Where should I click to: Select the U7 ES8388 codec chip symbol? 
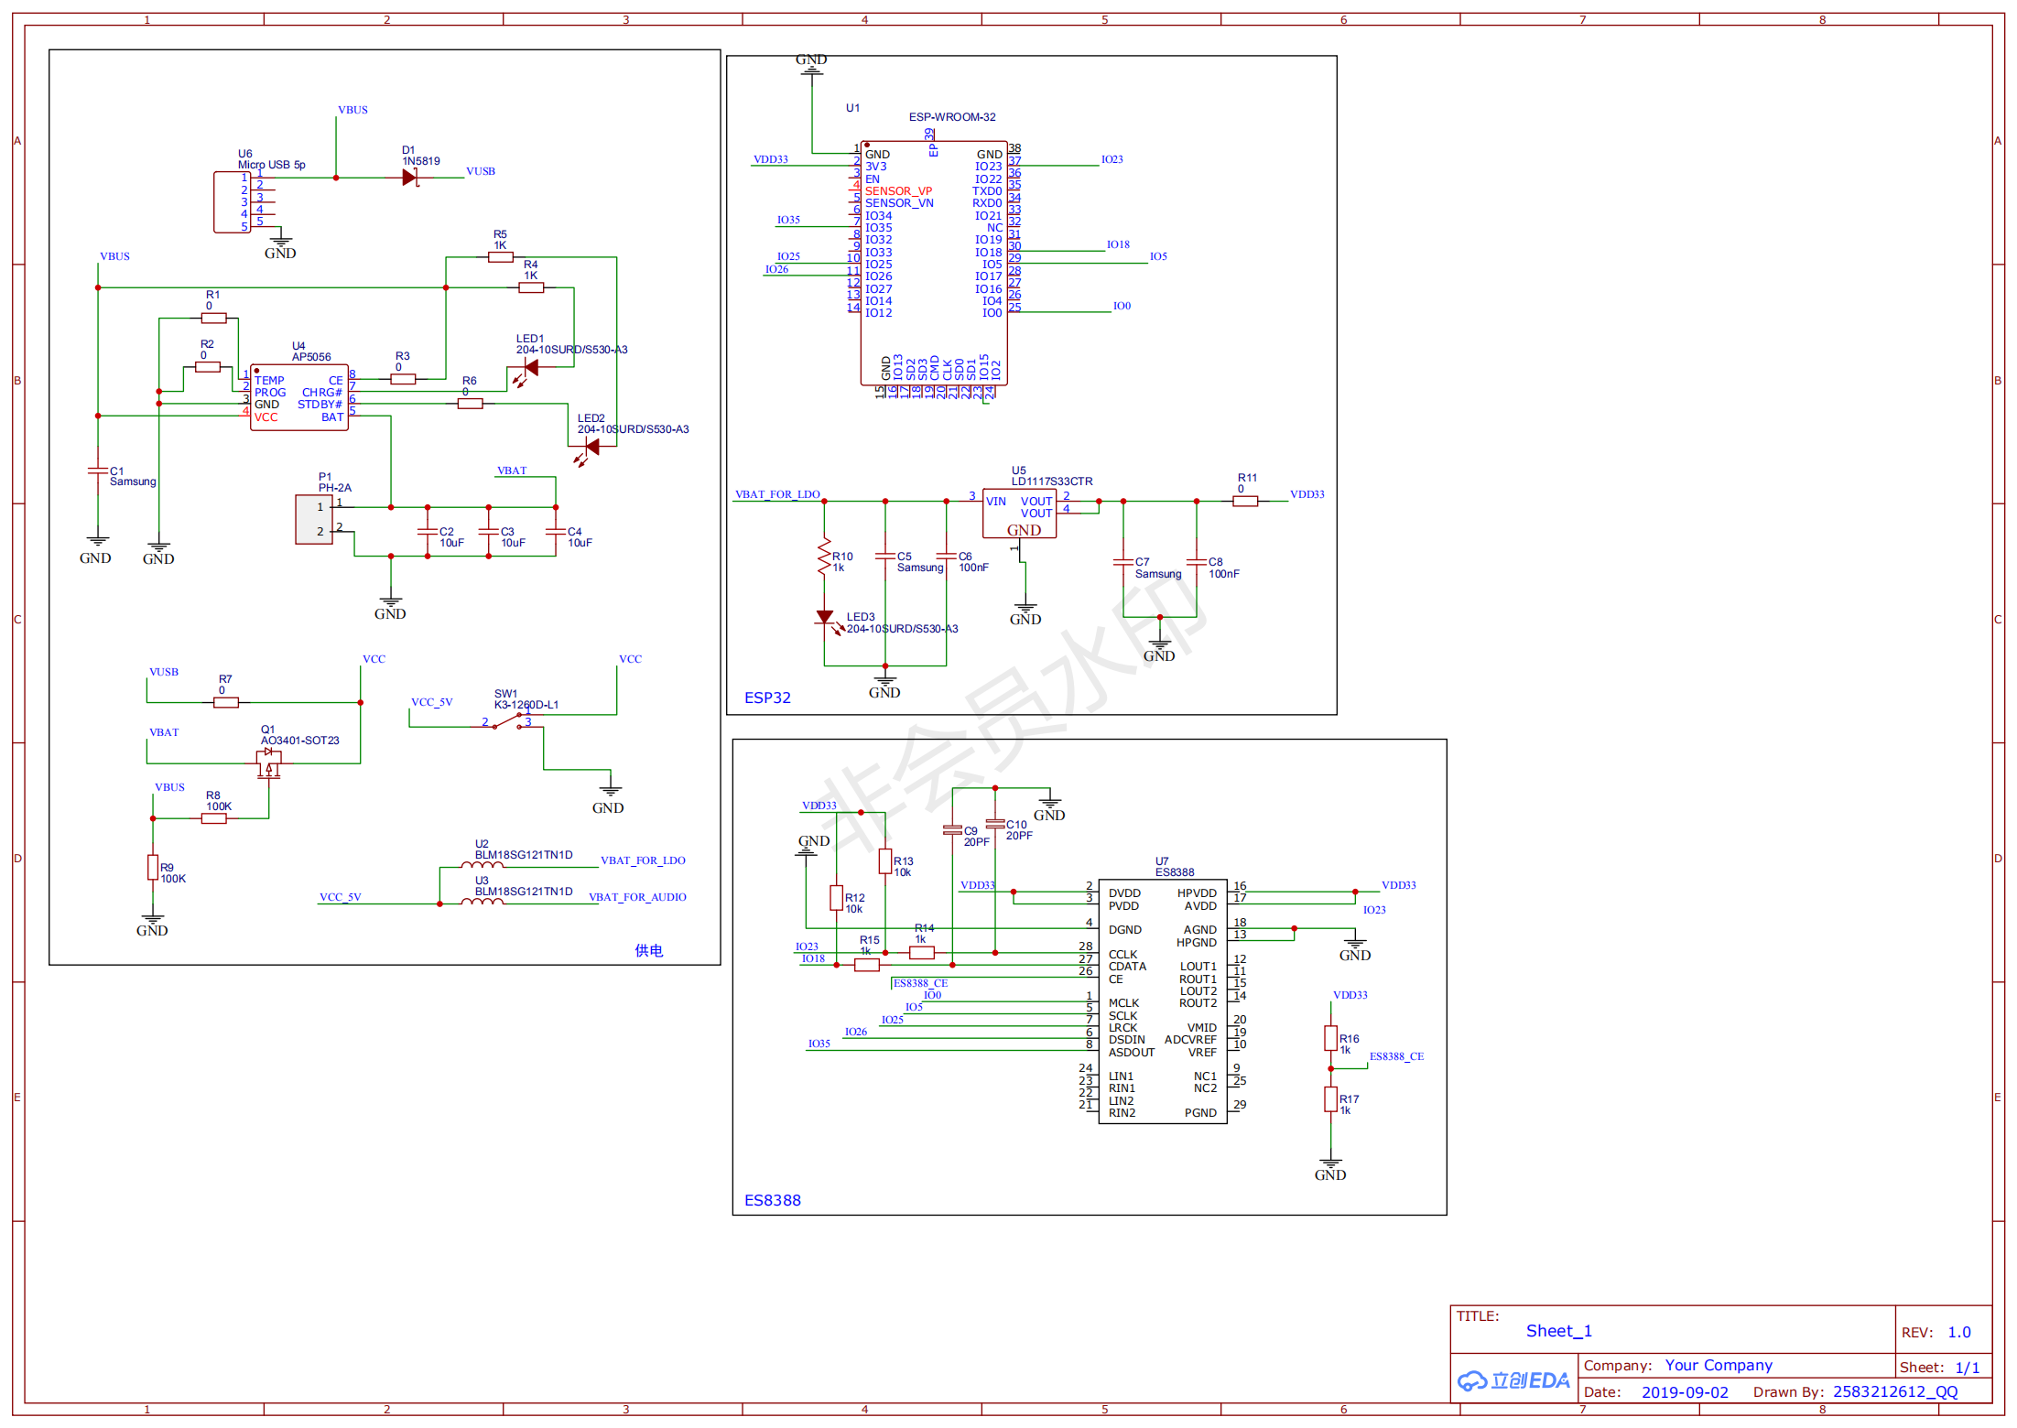coord(1162,1002)
